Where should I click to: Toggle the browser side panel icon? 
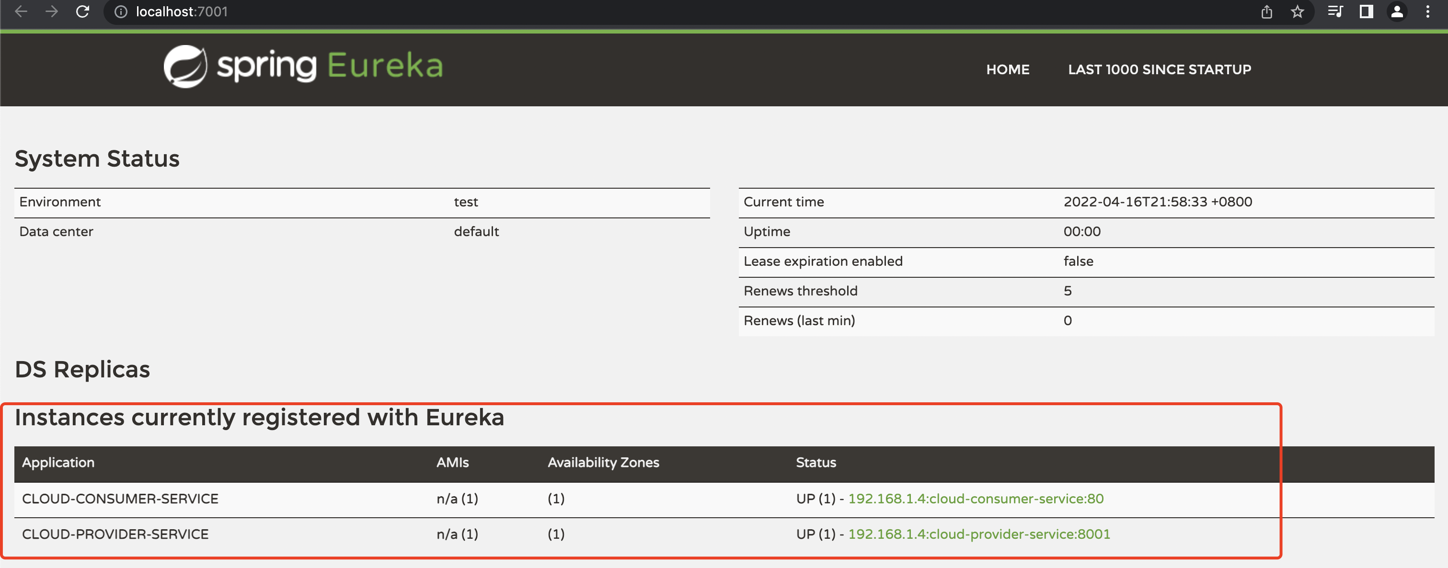(1367, 11)
